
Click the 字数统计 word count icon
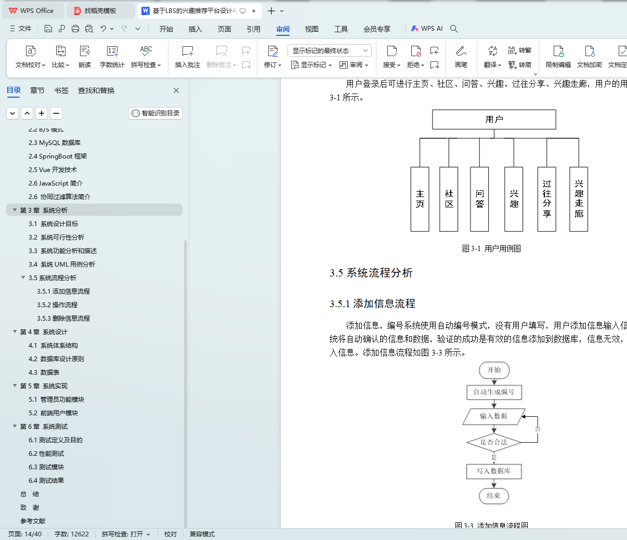click(x=112, y=51)
